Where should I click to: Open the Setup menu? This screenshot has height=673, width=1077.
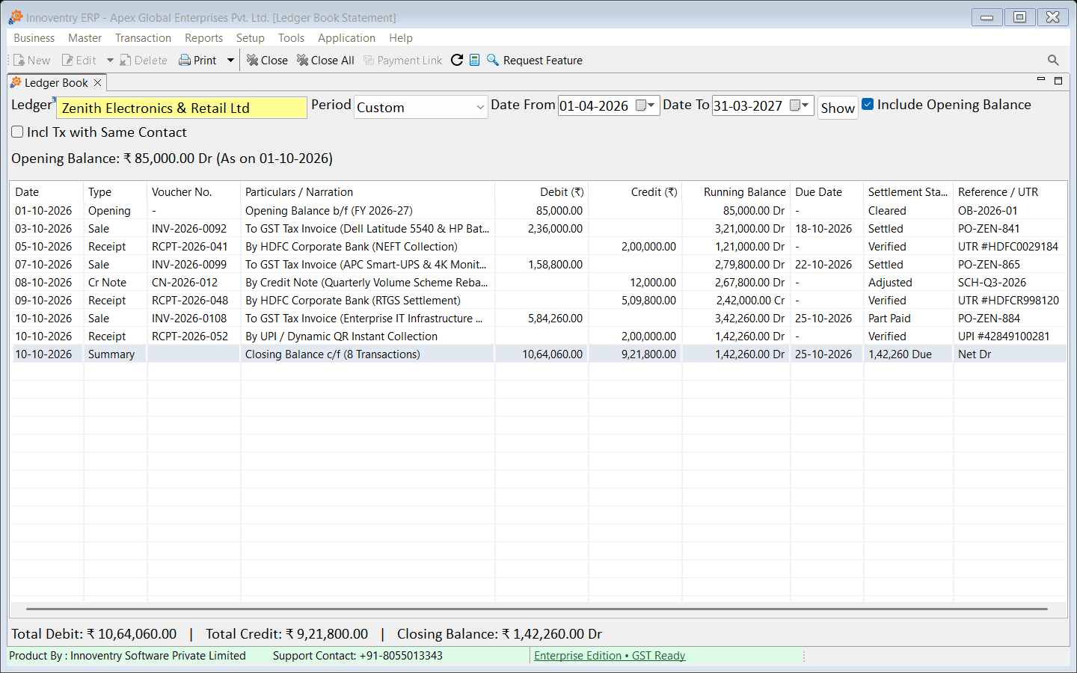(x=251, y=38)
